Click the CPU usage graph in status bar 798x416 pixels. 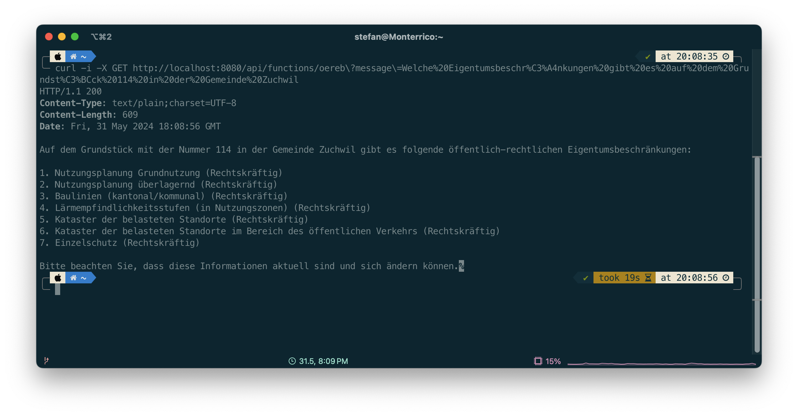tap(661, 364)
